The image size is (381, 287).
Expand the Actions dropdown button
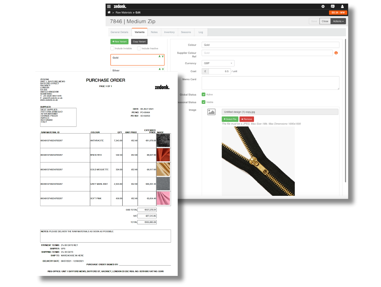[x=338, y=21]
